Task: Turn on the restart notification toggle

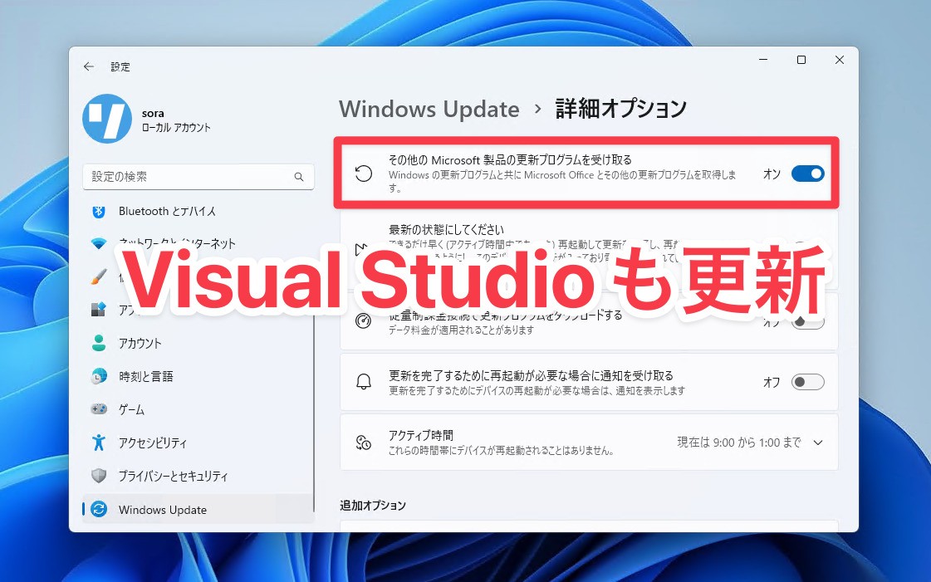Action: point(806,381)
